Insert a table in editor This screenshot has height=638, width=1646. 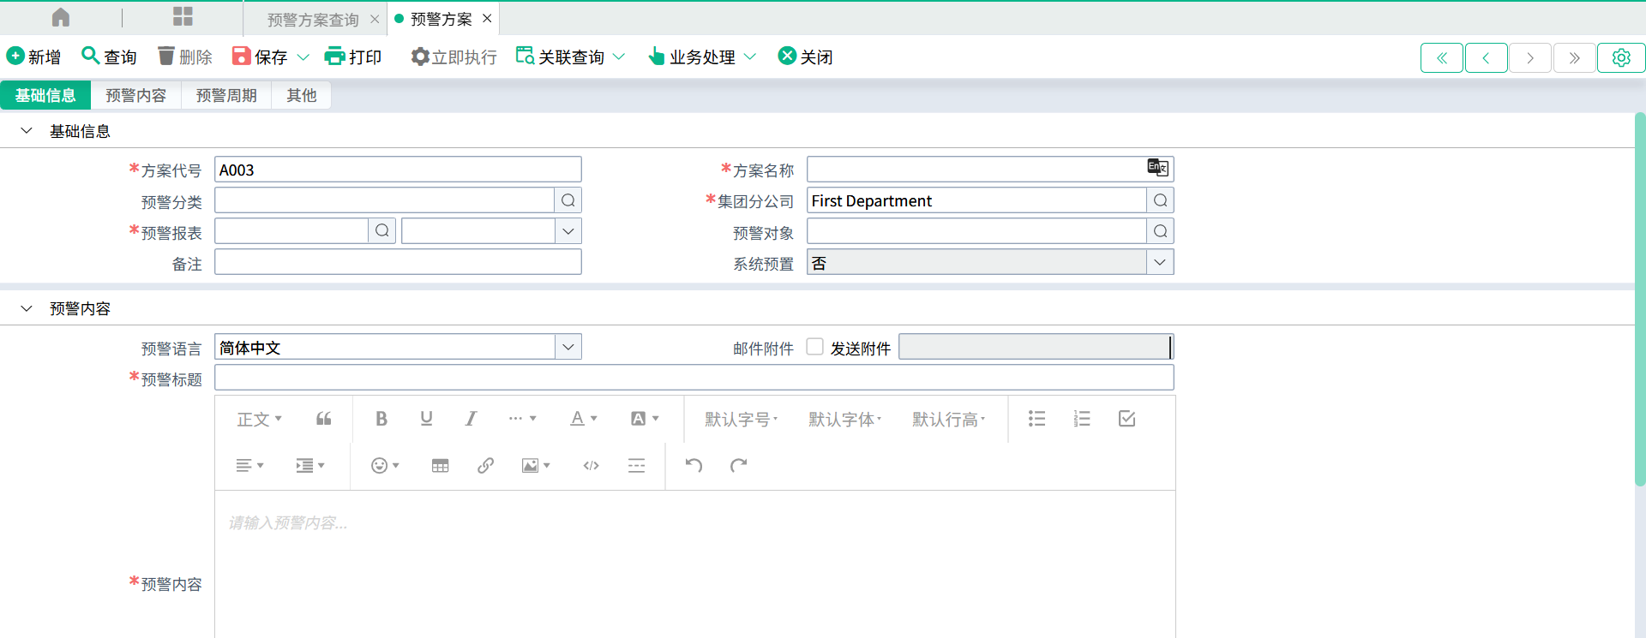(x=440, y=465)
